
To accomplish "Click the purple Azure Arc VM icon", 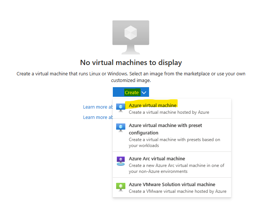I will pyautogui.click(x=121, y=161).
